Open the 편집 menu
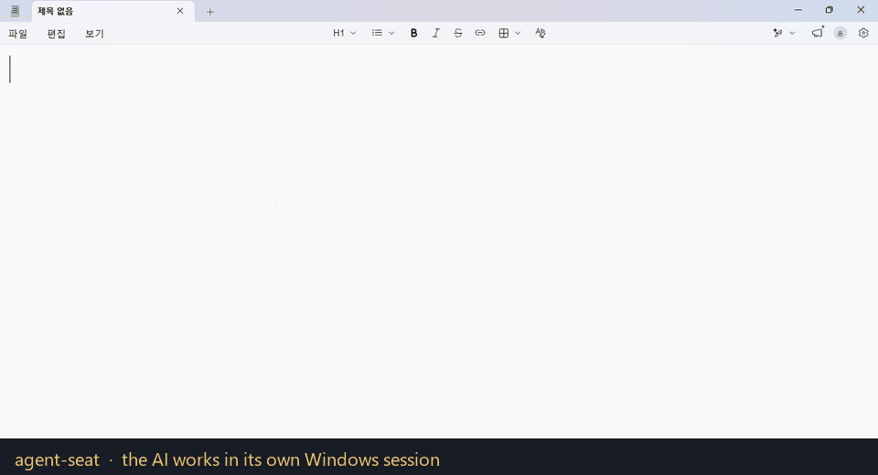Viewport: 878px width, 475px height. click(x=56, y=34)
